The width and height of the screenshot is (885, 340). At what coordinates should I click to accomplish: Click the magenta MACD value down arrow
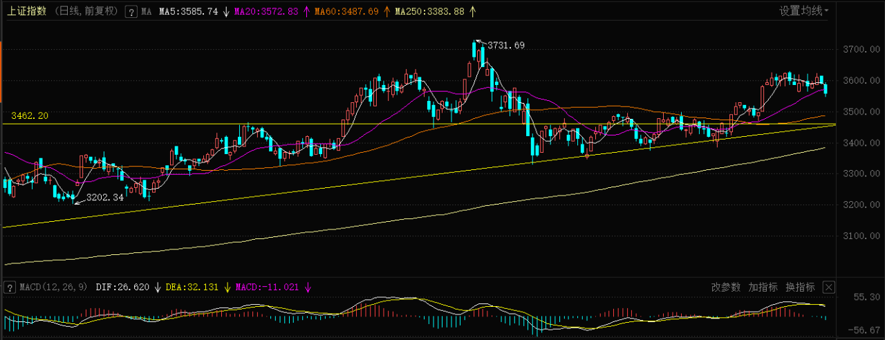[307, 287]
